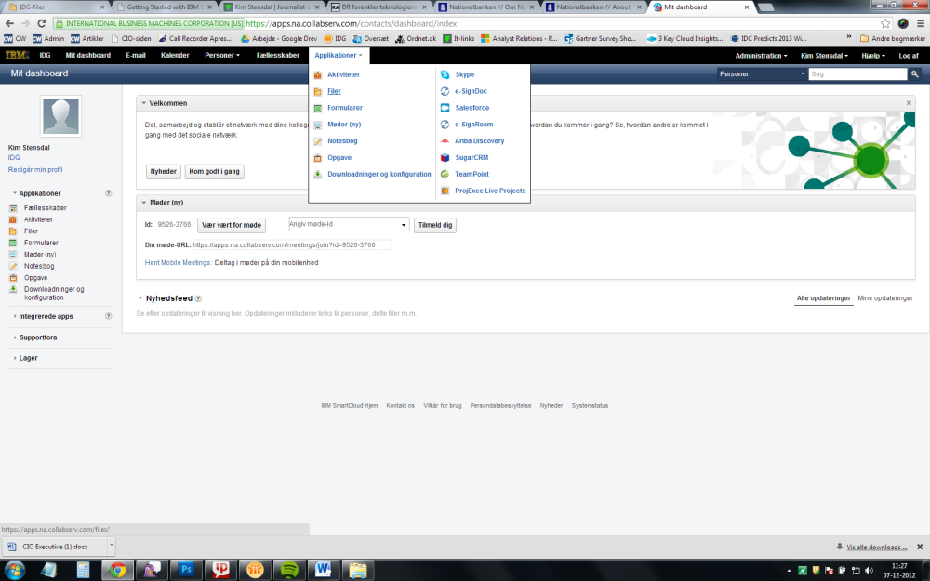Click the Photoshop icon in the taskbar

(186, 569)
